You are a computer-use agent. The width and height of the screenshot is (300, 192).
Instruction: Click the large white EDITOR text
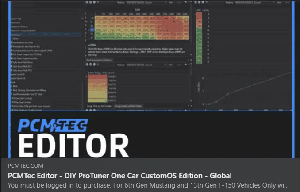tap(73, 146)
